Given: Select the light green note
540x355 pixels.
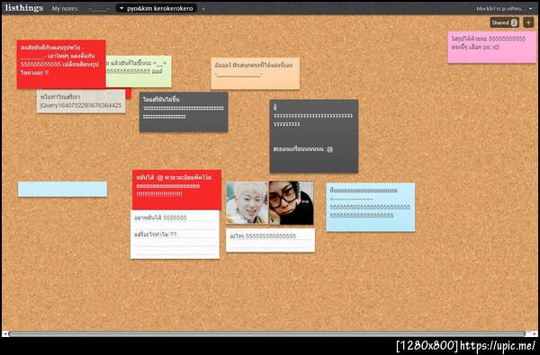Looking at the screenshot, I should click(x=139, y=71).
